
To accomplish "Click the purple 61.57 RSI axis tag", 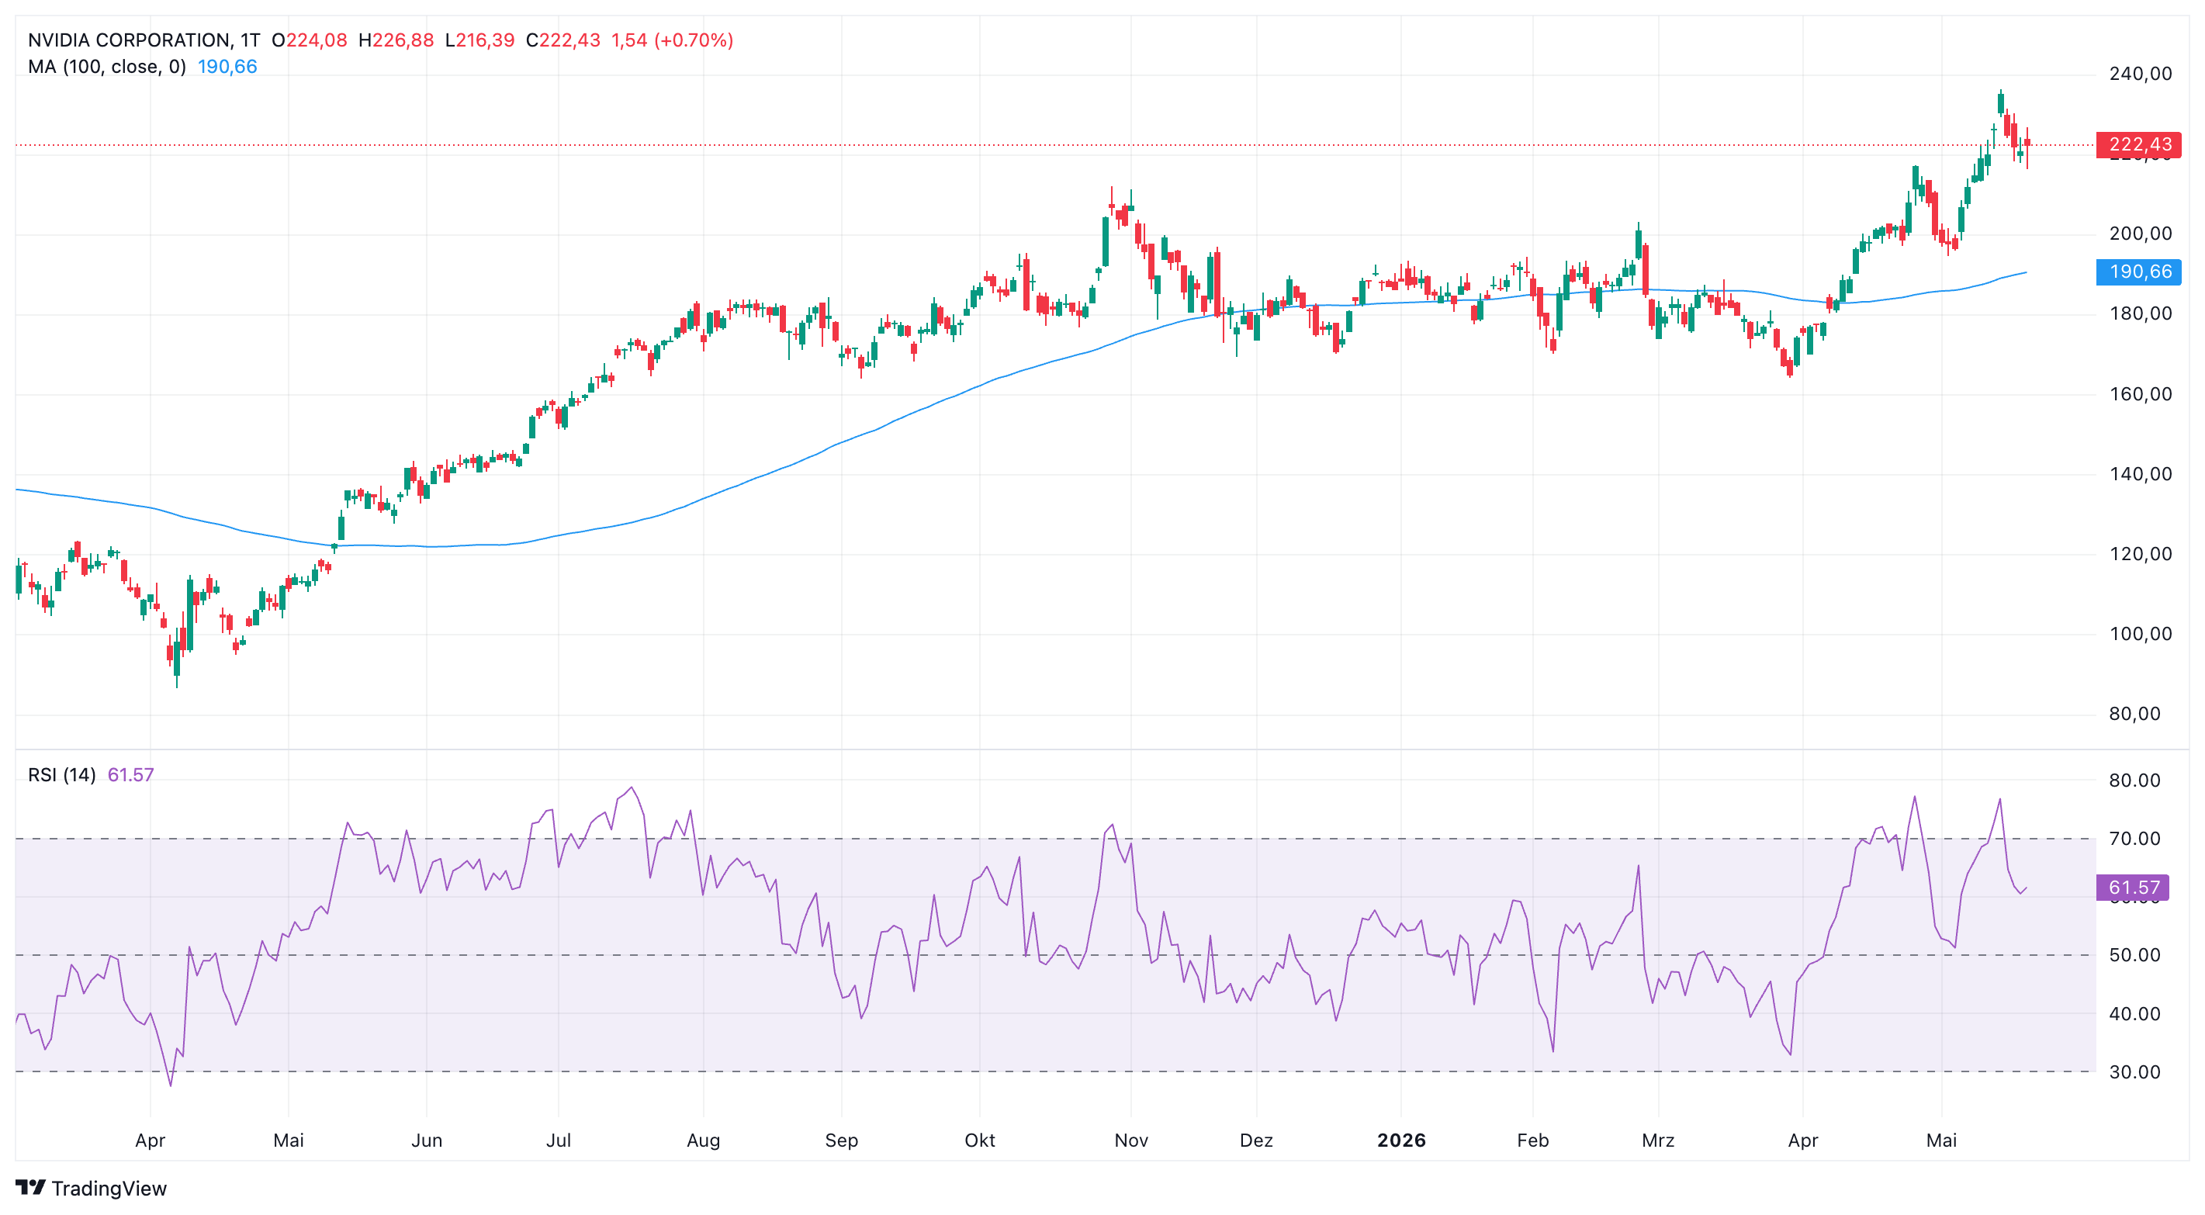I will [x=2132, y=888].
